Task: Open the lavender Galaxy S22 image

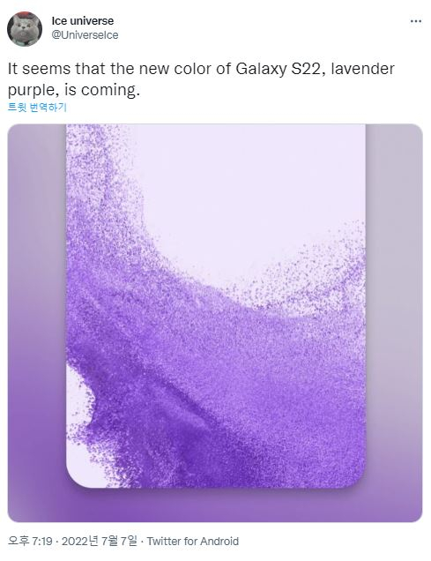Action: tap(215, 323)
